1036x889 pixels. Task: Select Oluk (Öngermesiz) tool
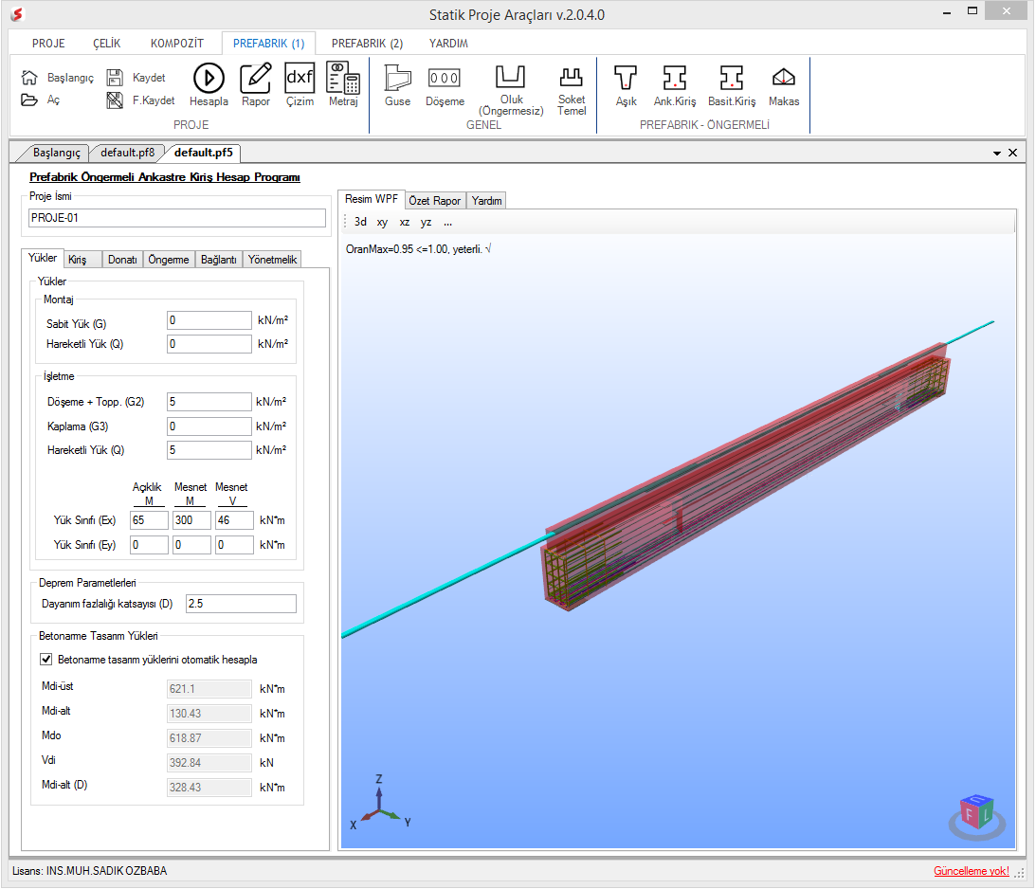point(512,90)
